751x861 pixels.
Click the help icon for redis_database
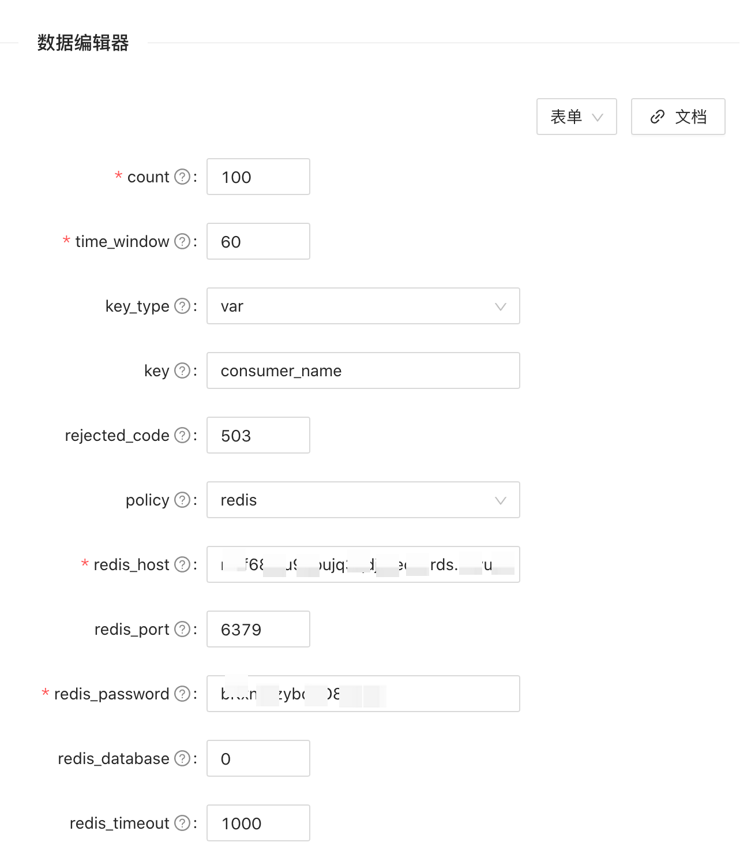tap(183, 758)
